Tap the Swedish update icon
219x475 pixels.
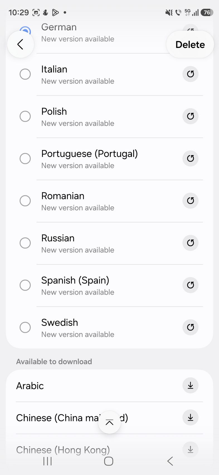190,327
